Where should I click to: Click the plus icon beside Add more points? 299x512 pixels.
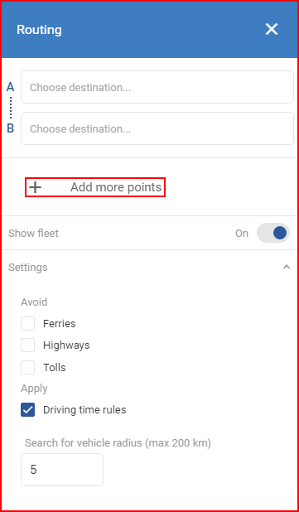36,187
